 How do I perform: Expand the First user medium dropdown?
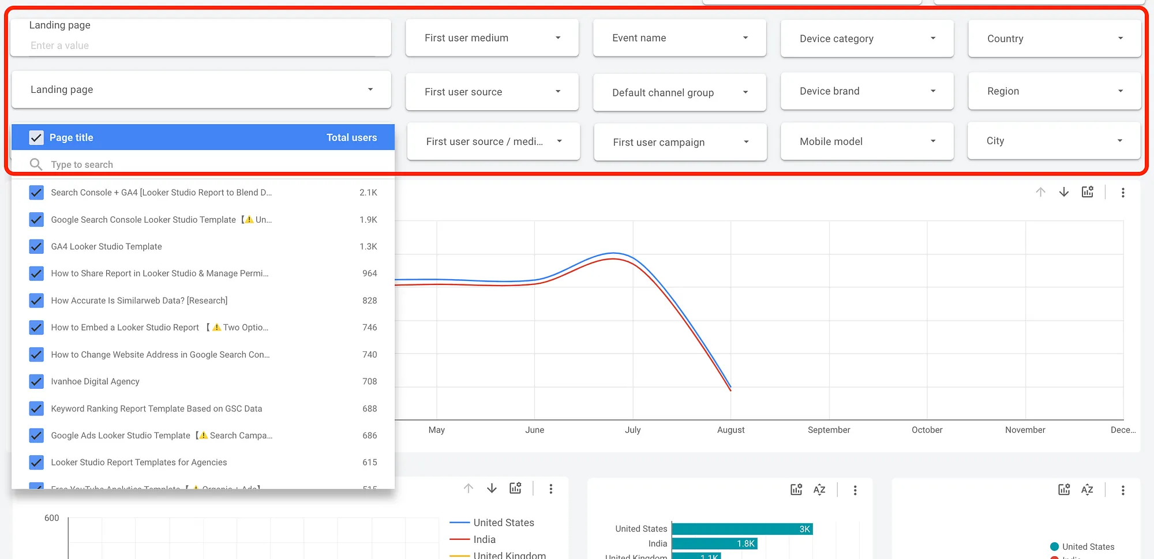492,38
